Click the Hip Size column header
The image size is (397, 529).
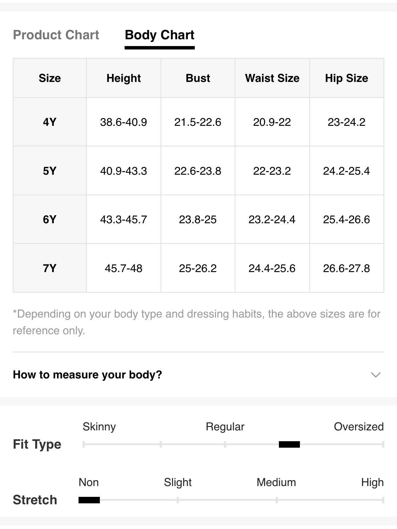tap(347, 78)
